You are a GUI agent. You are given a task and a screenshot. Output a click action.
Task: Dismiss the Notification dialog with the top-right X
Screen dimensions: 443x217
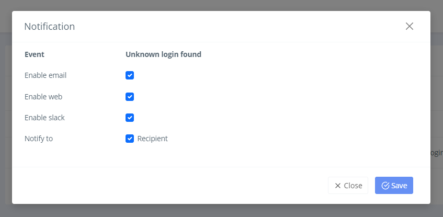tap(410, 26)
